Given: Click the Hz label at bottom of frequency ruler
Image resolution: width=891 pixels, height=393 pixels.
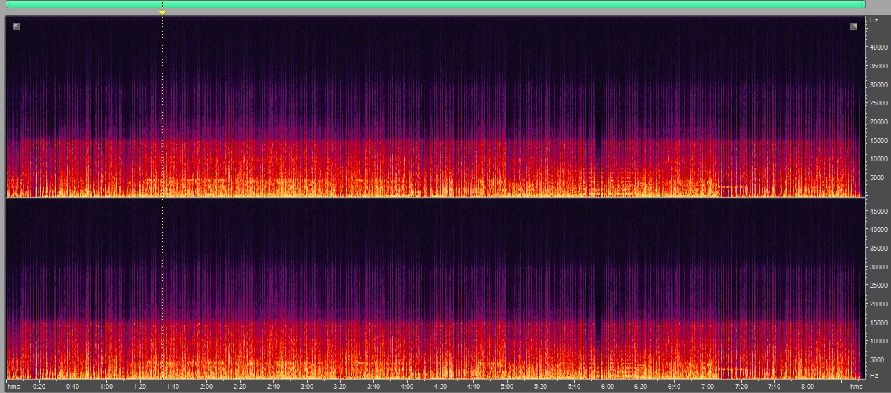Looking at the screenshot, I should click(874, 376).
